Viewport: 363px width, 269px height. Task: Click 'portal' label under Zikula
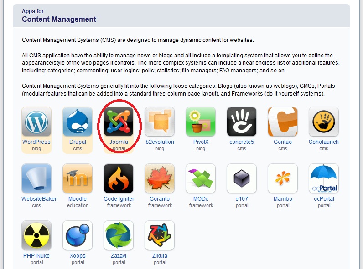160,262
